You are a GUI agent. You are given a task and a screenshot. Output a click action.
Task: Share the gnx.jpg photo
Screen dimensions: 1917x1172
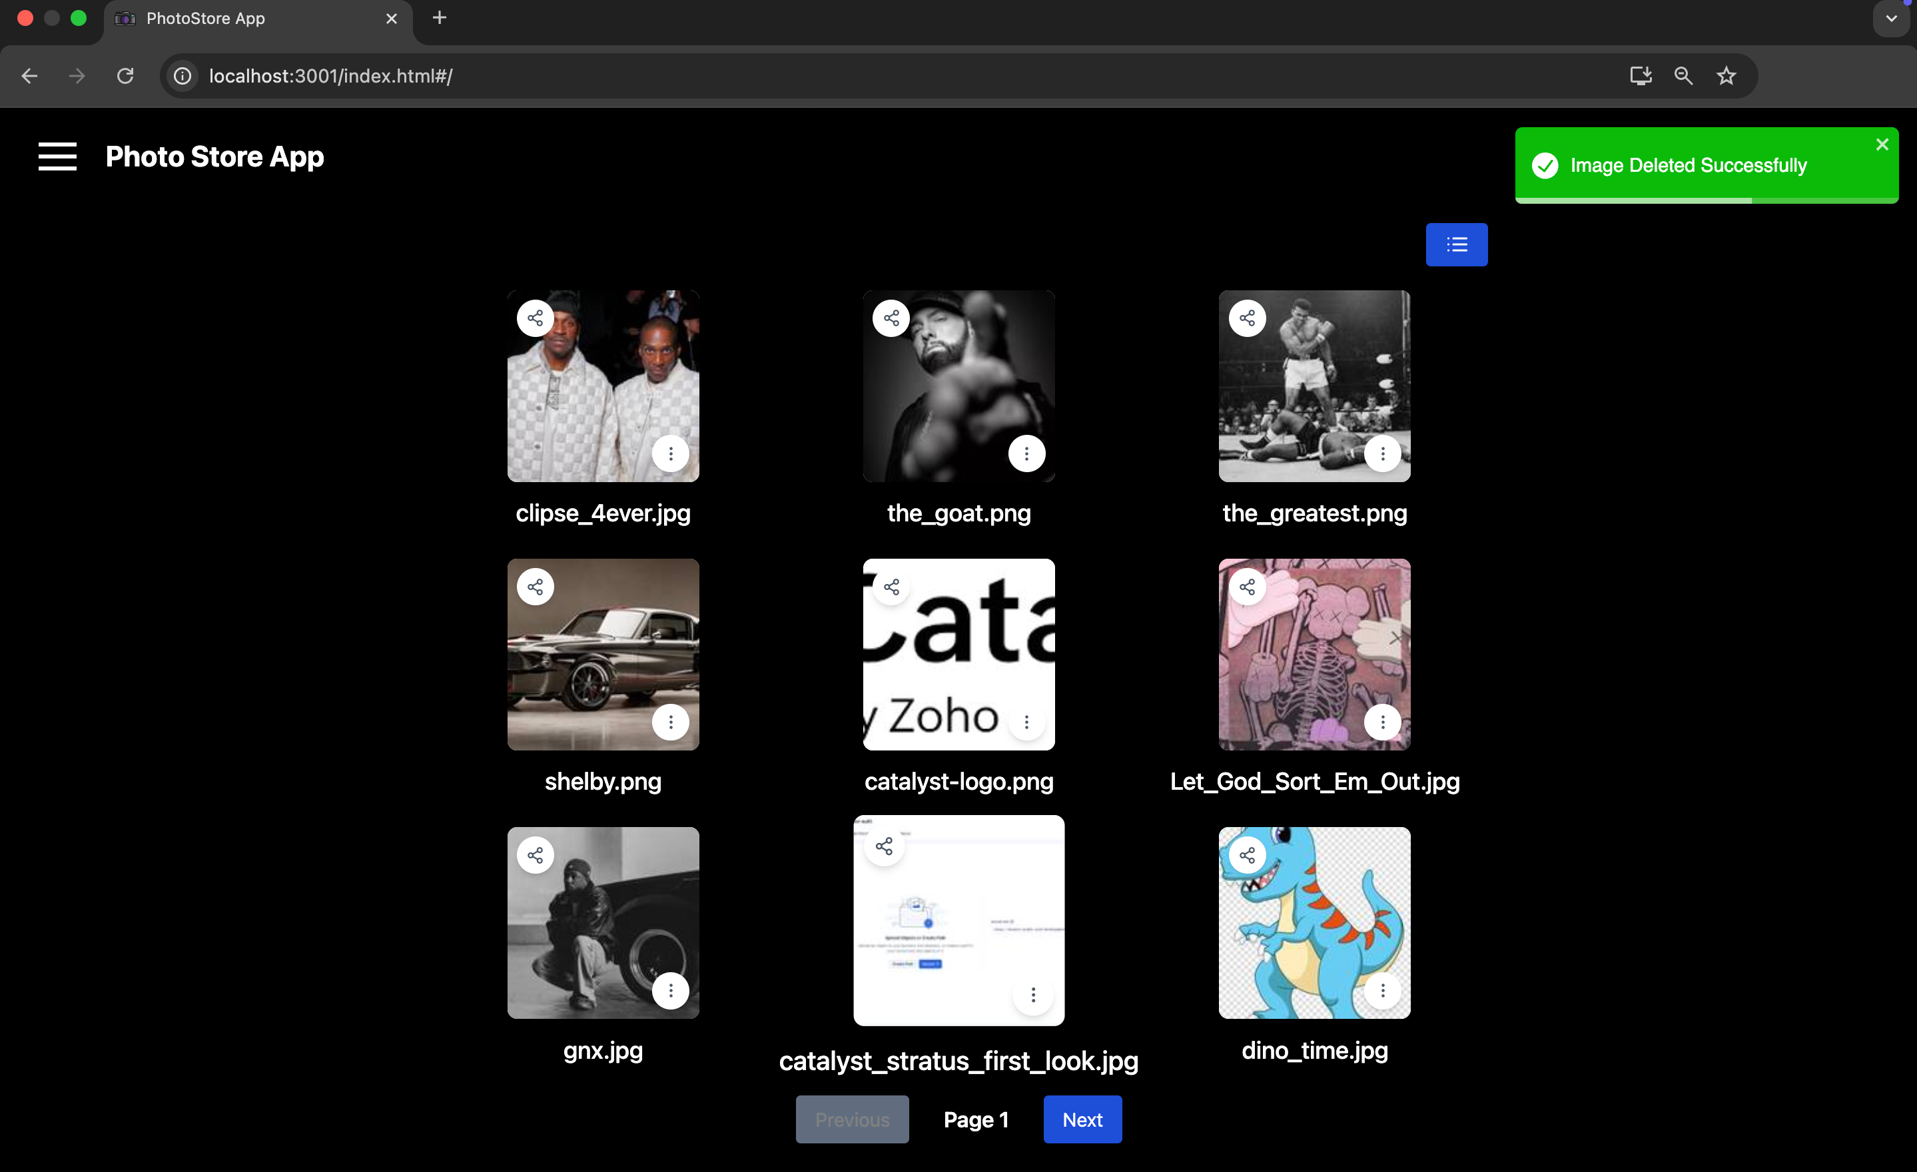[536, 856]
